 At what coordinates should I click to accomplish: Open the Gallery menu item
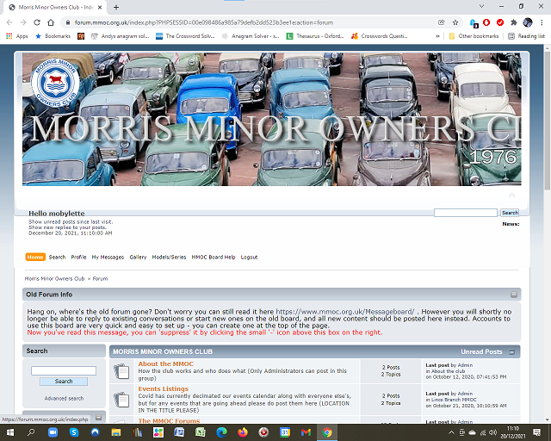click(138, 257)
